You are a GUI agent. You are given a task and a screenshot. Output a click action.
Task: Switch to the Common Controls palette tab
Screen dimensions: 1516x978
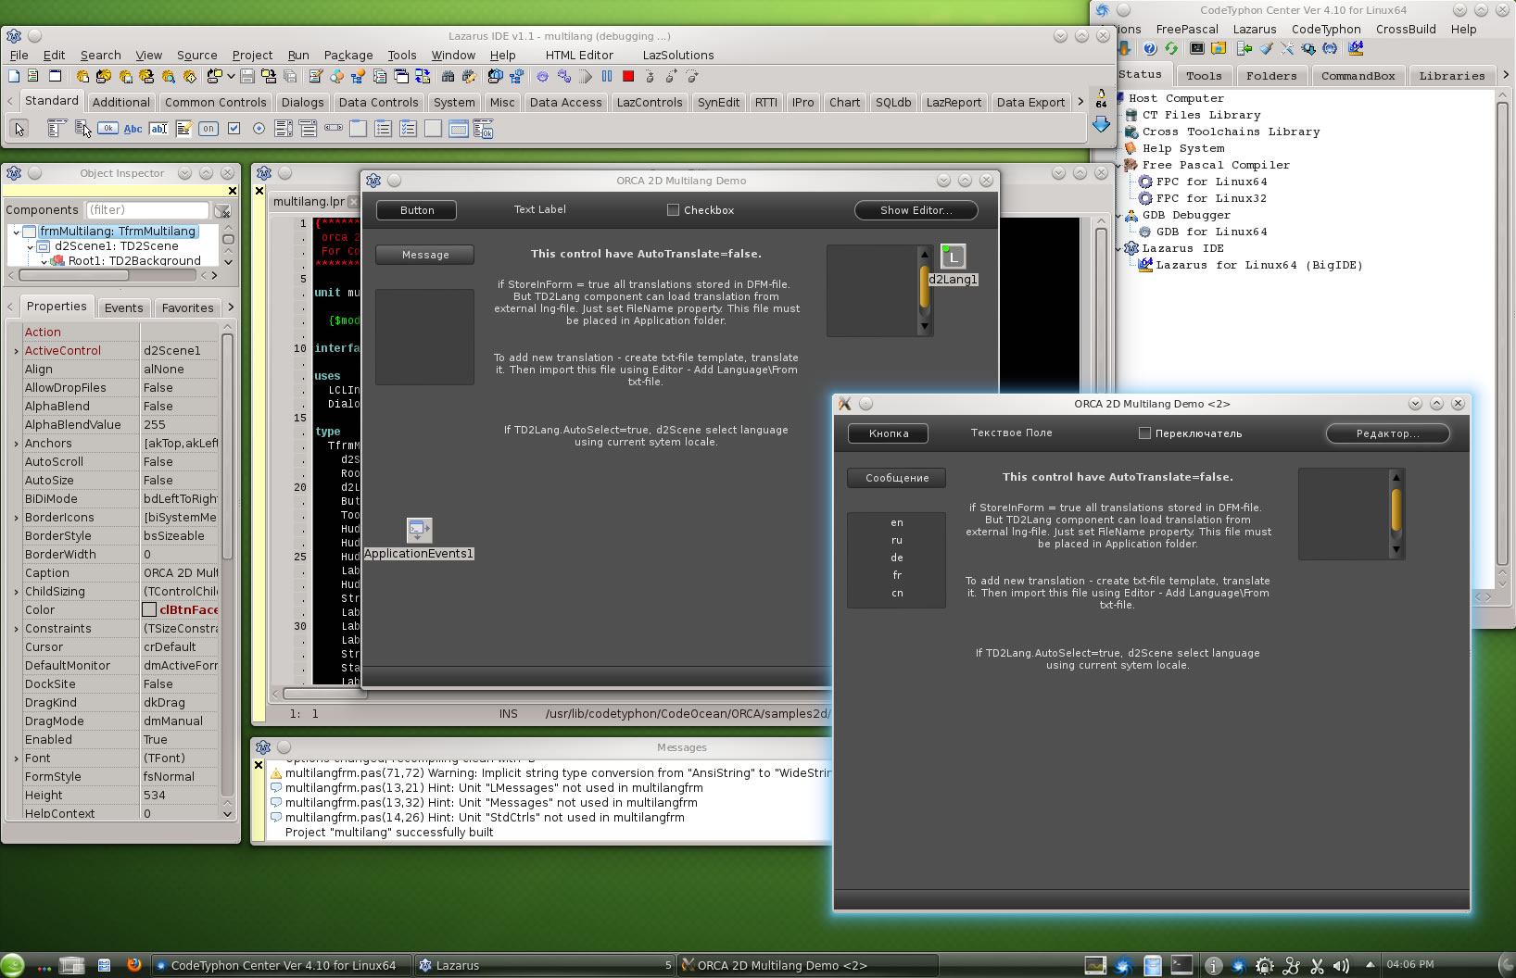point(216,102)
